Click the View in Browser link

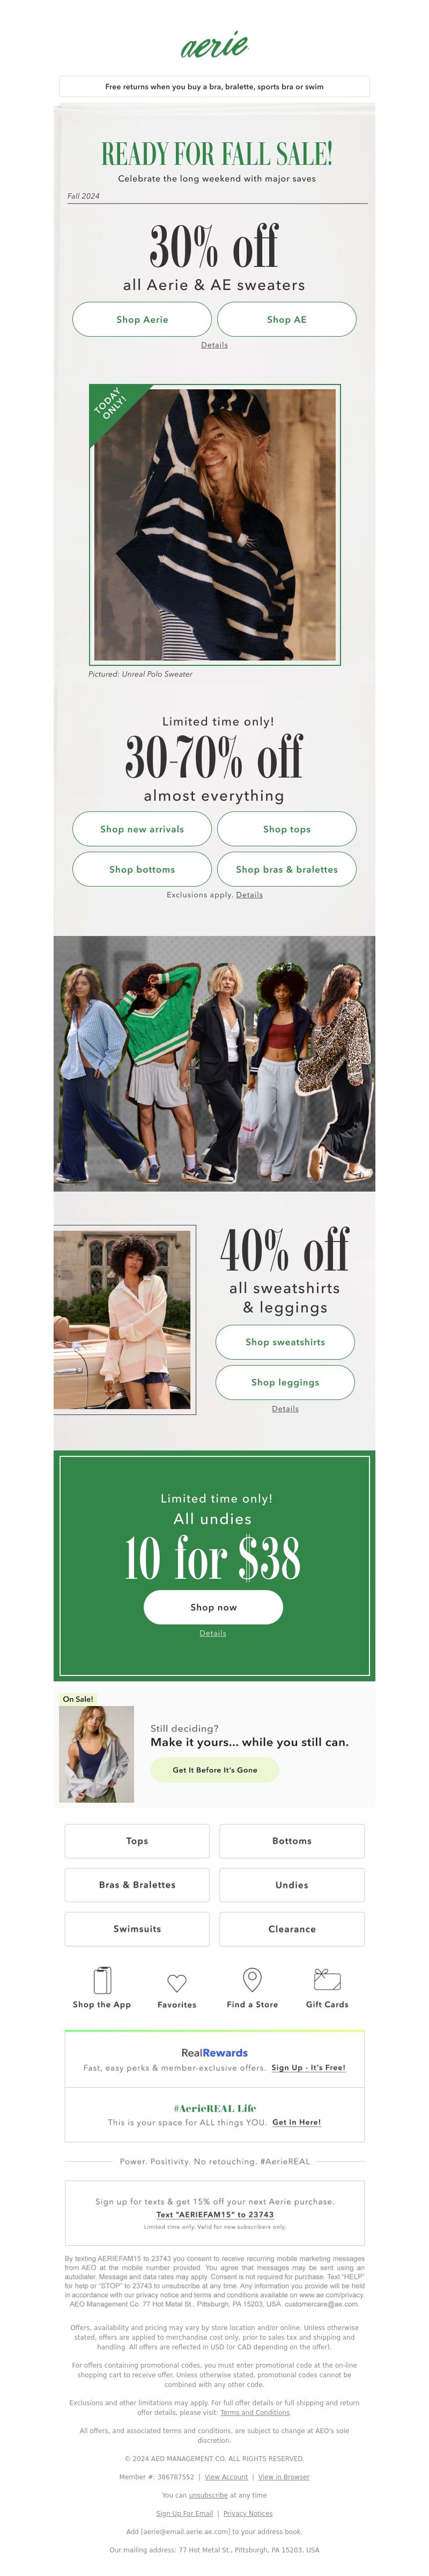283,2468
